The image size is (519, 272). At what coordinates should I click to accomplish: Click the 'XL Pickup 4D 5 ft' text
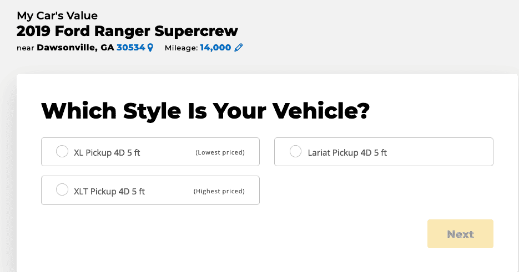click(x=107, y=153)
